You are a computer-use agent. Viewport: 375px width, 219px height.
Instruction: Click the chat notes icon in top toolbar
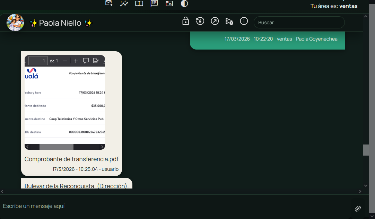[x=154, y=3]
